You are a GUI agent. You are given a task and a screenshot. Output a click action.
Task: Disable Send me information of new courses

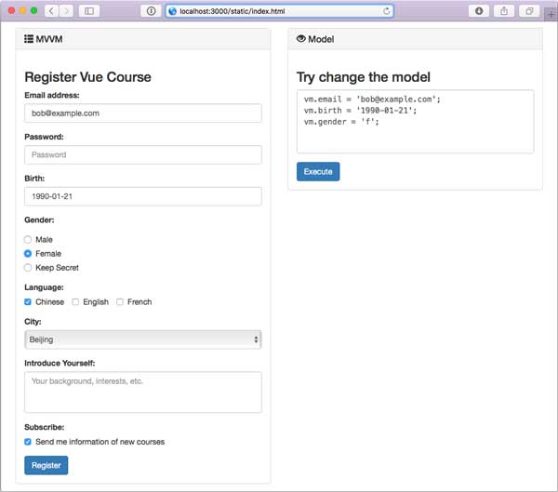pos(28,442)
